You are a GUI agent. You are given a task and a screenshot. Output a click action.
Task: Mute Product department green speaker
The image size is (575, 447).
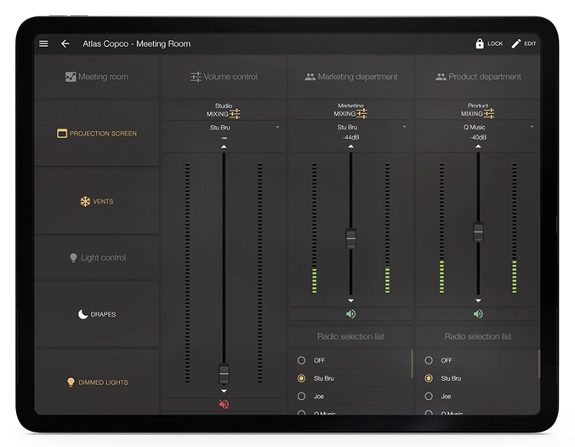478,314
